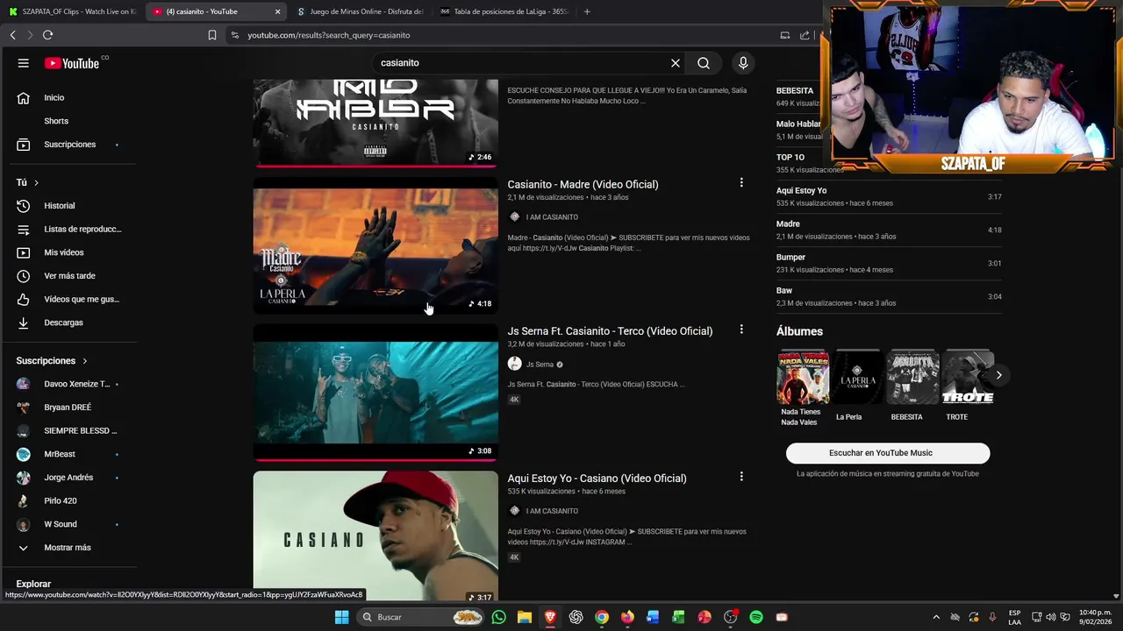This screenshot has height=631, width=1123.
Task: Play Baw in the song list
Action: [x=889, y=296]
